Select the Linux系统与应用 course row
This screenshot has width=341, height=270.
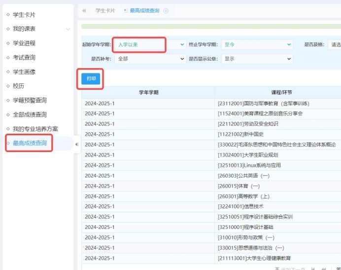click(x=249, y=165)
